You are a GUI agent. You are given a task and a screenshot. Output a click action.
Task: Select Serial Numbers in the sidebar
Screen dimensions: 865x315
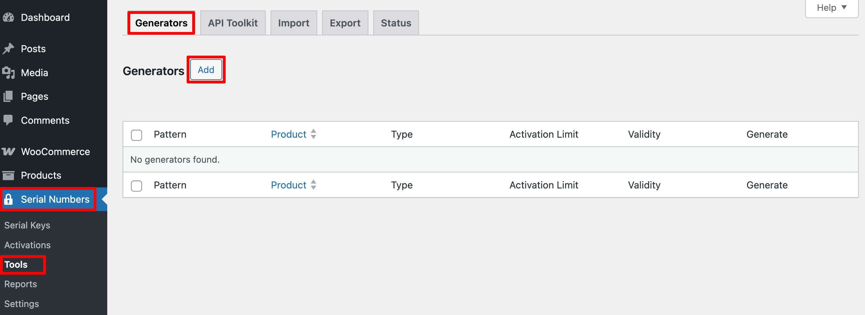(55, 199)
